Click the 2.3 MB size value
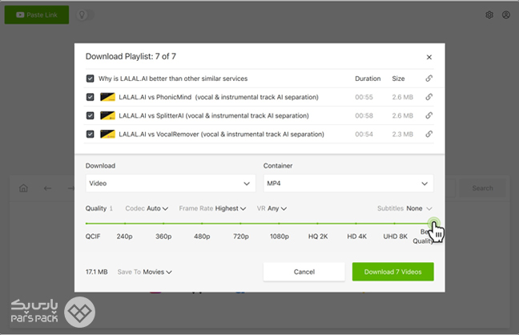 [x=403, y=134]
